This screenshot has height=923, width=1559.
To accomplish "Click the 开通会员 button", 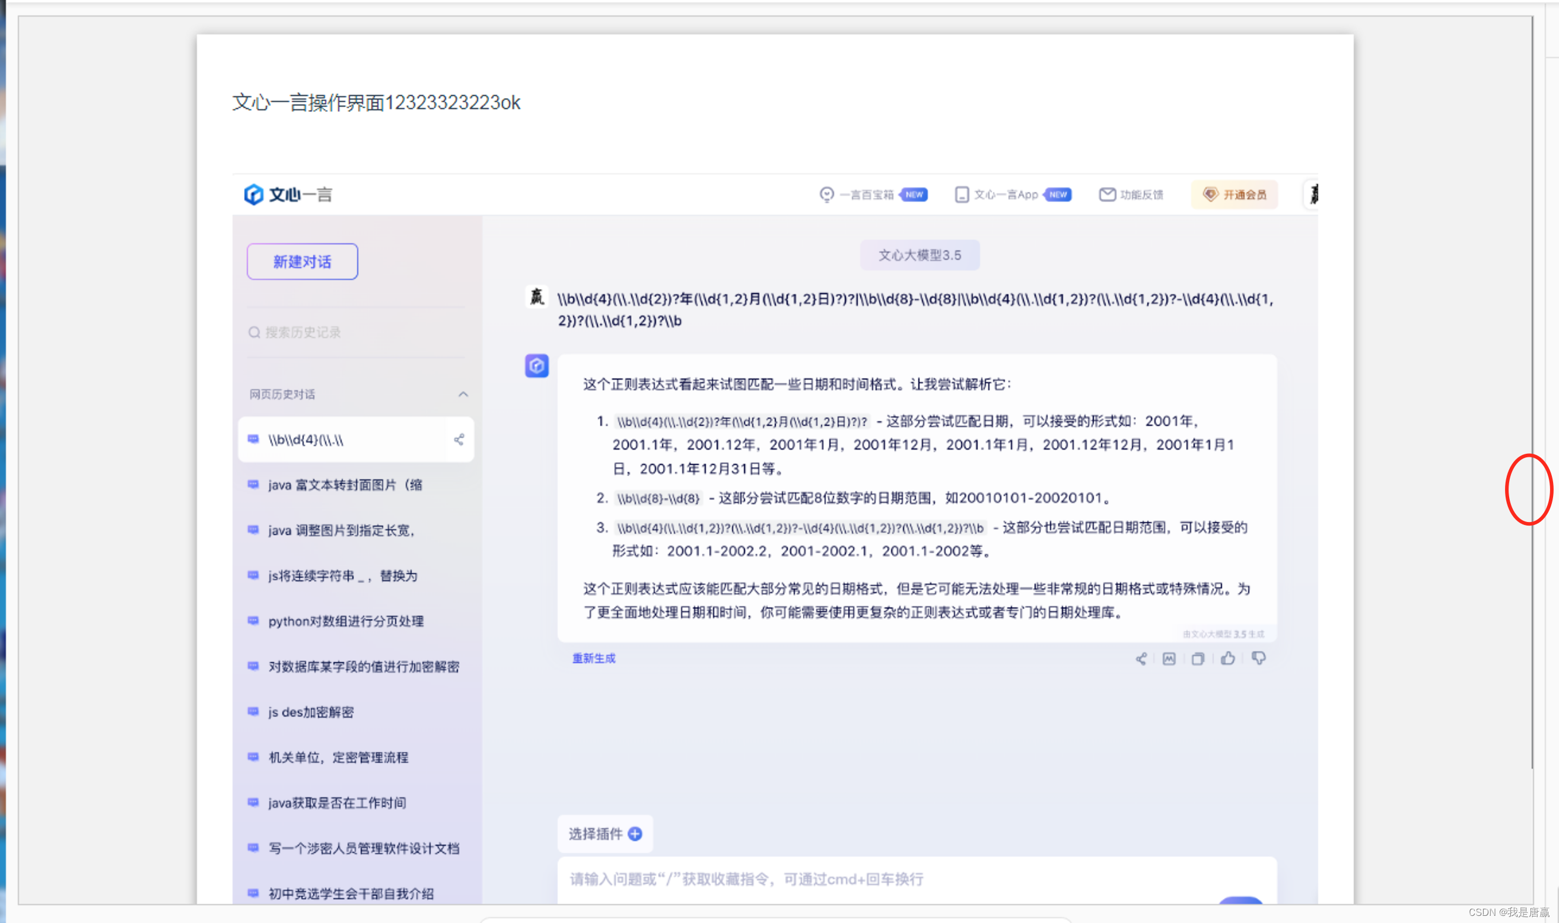I will click(x=1235, y=195).
